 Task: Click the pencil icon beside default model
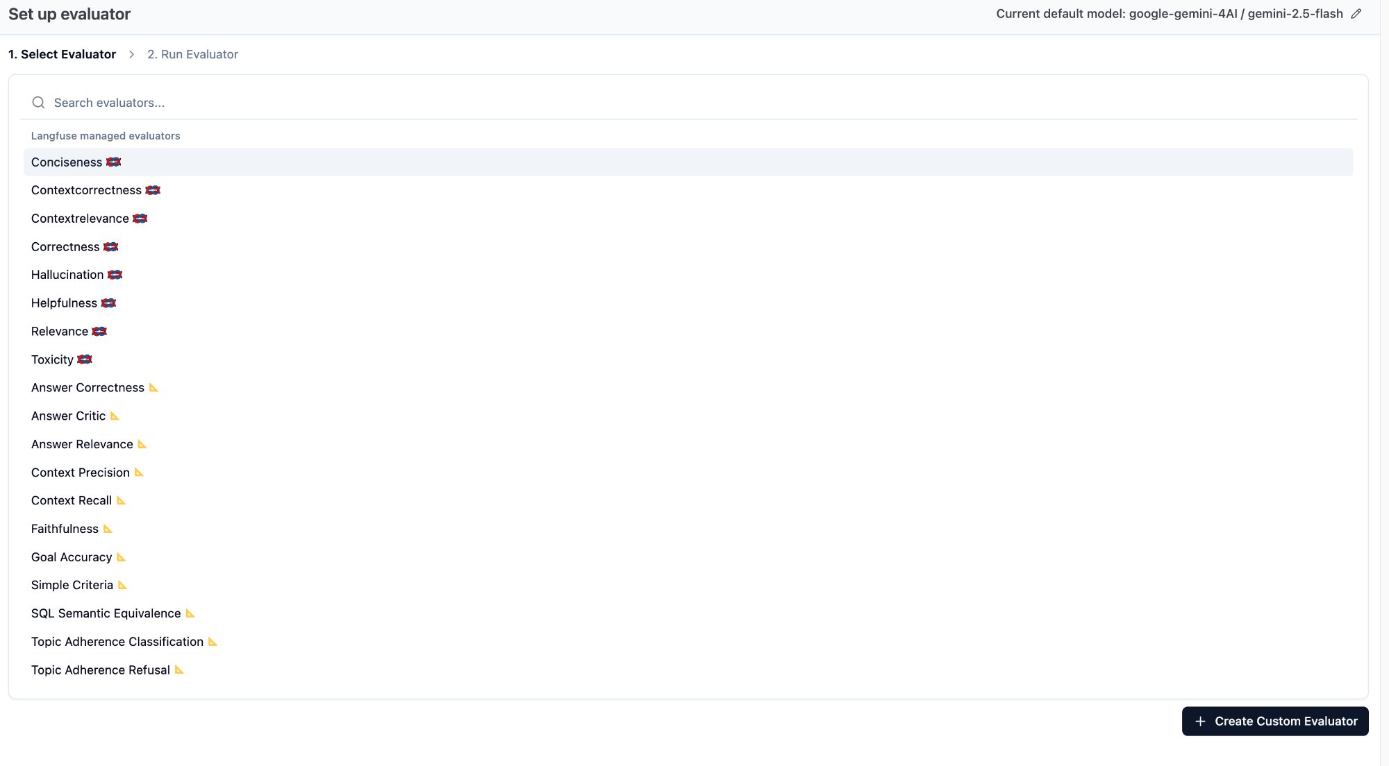click(x=1356, y=14)
